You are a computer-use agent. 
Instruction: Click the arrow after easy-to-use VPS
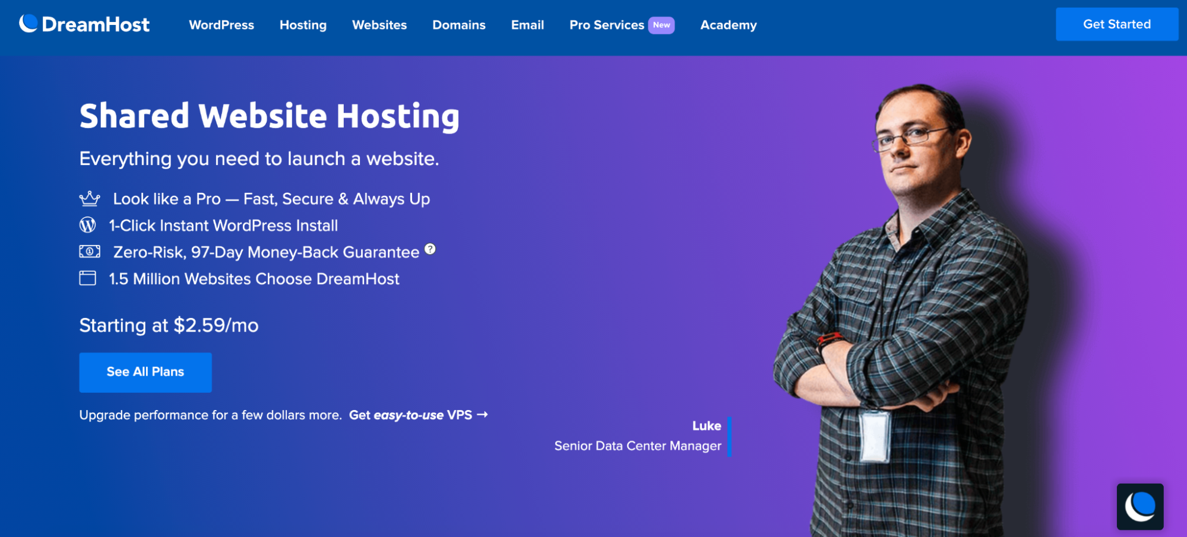[482, 414]
